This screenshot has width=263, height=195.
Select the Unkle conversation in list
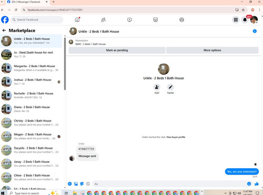point(31,41)
